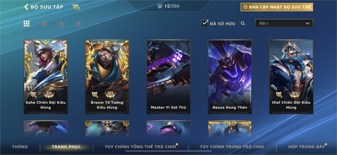Uncheck the Đã Sở Hữu checkbox

205,23
